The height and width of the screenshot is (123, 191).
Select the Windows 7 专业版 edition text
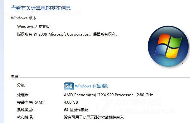pos(33,27)
